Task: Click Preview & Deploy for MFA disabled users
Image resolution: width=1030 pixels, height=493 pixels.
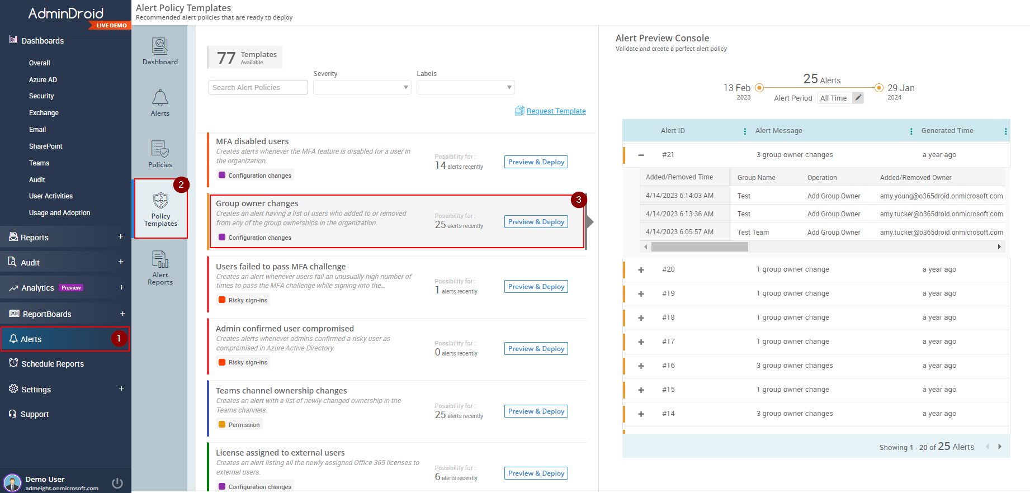Action: (x=536, y=162)
